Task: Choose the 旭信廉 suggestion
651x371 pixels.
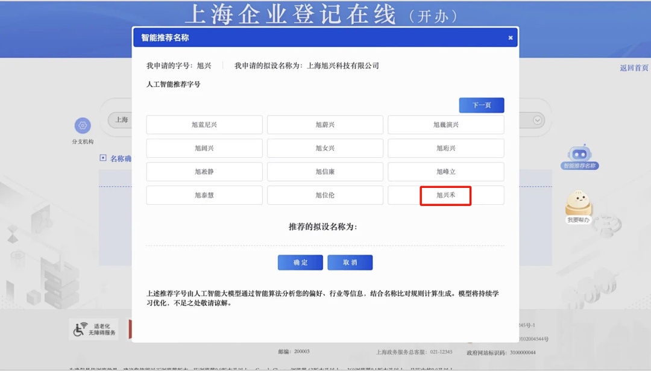Action: click(325, 172)
